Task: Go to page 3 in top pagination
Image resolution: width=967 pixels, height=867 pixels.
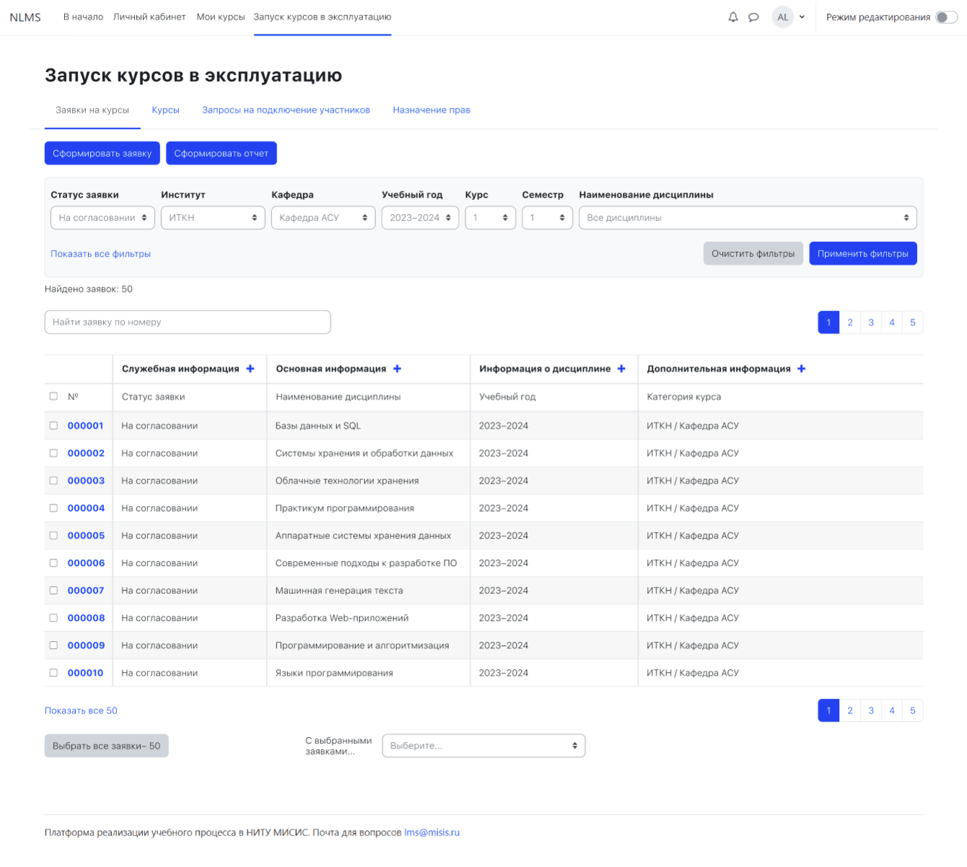Action: pyautogui.click(x=870, y=323)
